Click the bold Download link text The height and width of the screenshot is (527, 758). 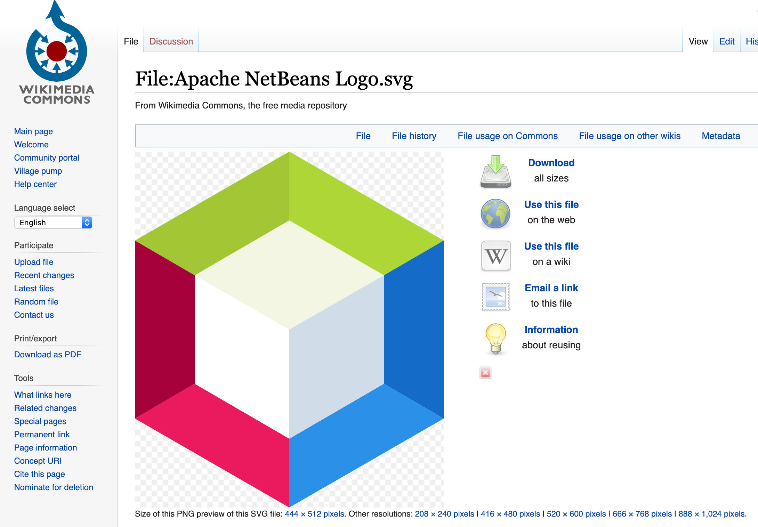click(x=551, y=163)
